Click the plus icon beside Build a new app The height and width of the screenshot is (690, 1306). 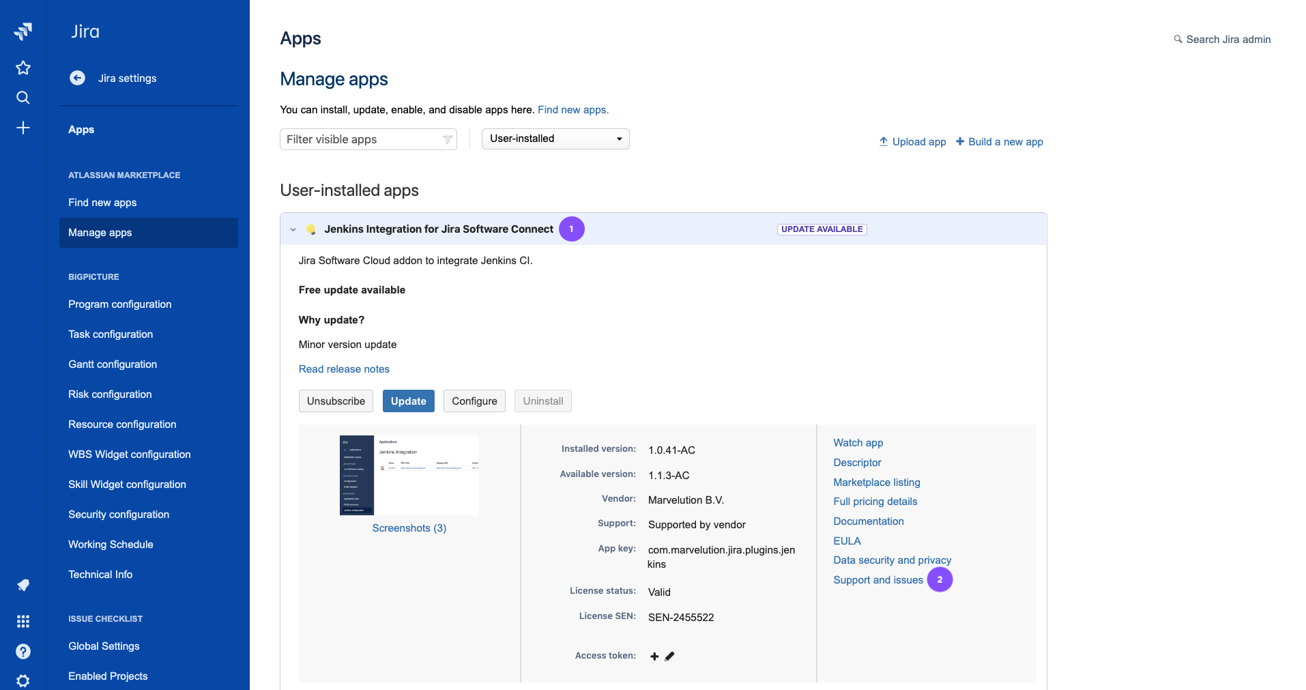pos(960,141)
